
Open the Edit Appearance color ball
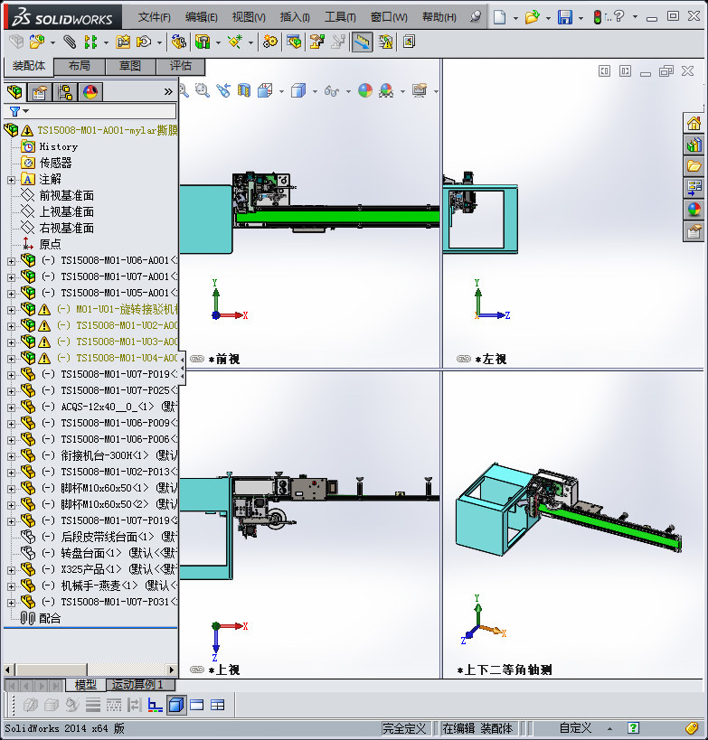pos(365,90)
